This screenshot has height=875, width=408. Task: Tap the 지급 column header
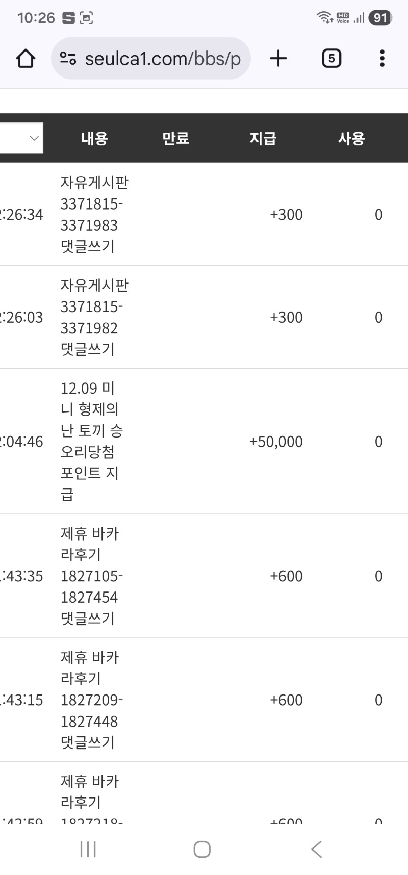(x=262, y=138)
